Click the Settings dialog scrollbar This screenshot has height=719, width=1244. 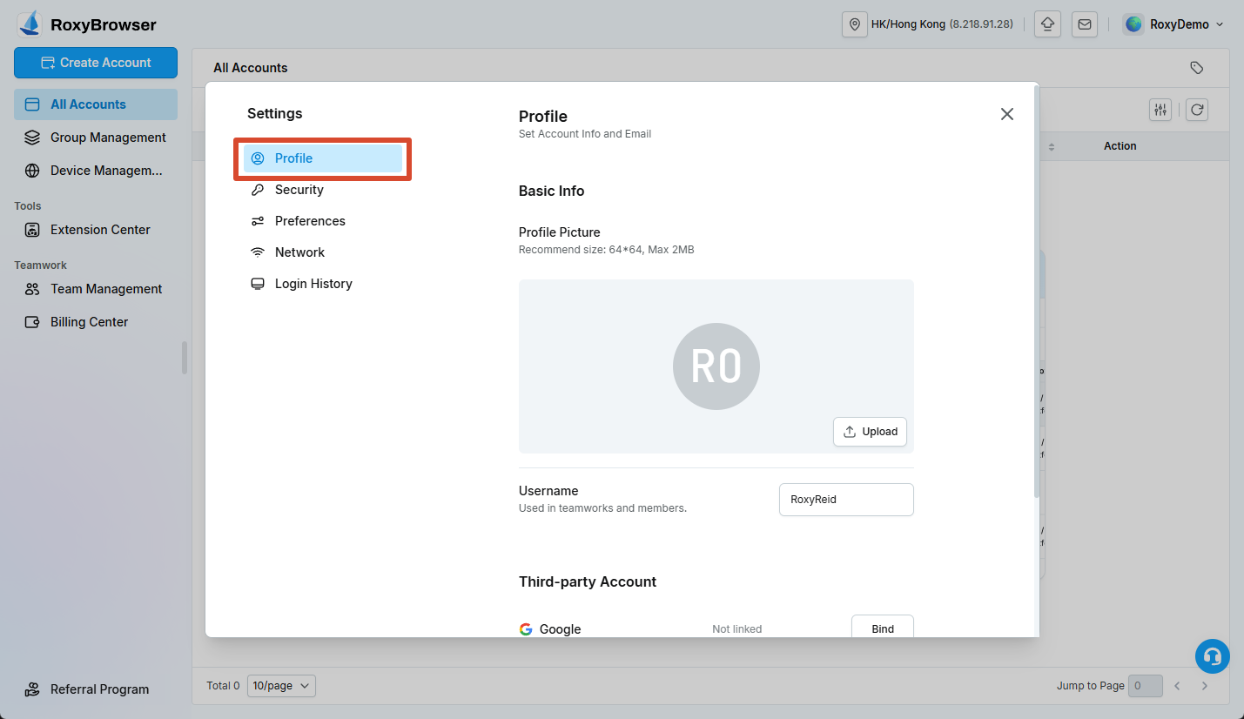click(1036, 292)
